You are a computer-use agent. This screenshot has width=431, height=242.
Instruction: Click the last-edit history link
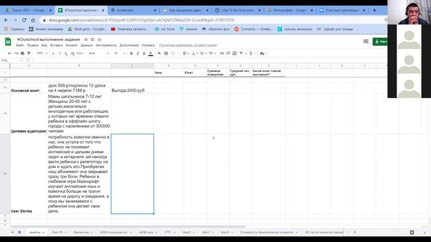click(188, 45)
